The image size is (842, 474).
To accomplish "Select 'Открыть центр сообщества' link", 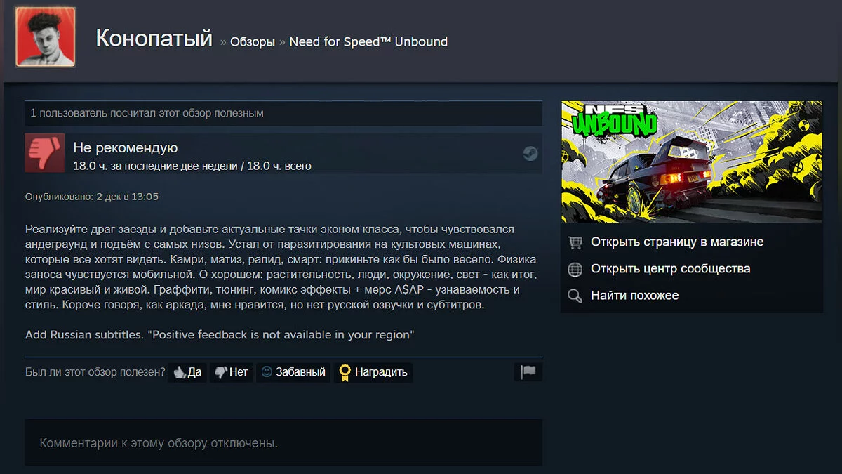I will (x=670, y=269).
